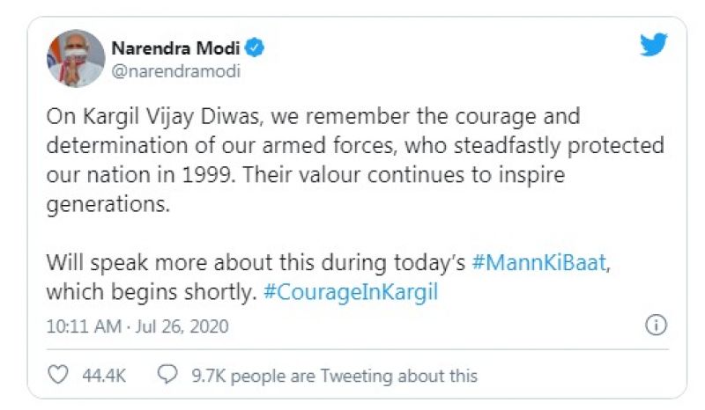Like the tweet with the heart icon
The width and height of the screenshot is (705, 410).
[57, 376]
